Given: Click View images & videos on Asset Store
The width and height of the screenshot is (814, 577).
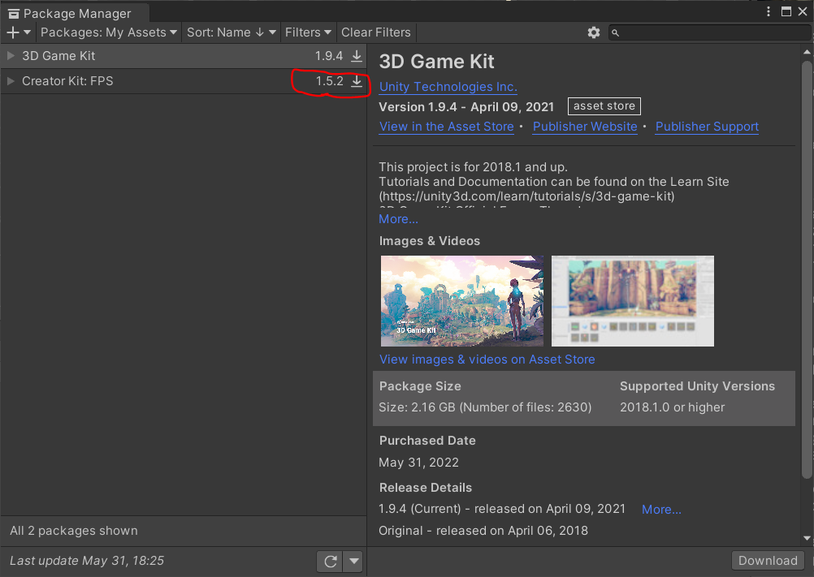Looking at the screenshot, I should (x=487, y=360).
